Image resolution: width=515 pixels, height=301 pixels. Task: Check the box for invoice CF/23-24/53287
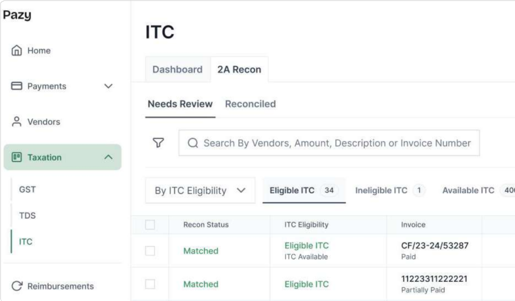point(150,251)
